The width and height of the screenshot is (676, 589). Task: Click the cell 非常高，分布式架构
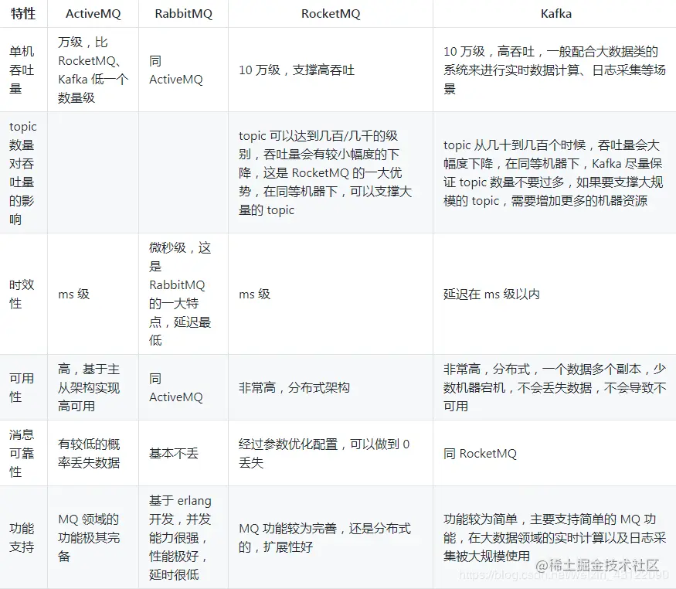[331, 387]
